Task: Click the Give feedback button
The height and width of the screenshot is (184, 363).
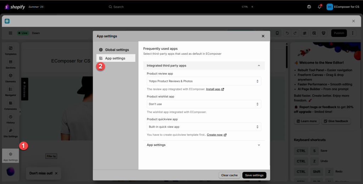Action: pos(336,121)
